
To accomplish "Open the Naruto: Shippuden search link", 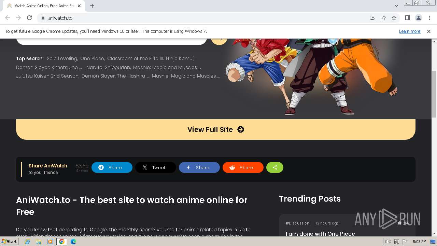I will coord(108,67).
